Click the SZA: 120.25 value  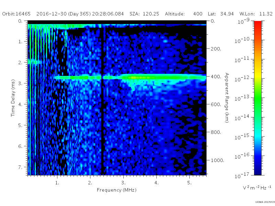[144, 14]
